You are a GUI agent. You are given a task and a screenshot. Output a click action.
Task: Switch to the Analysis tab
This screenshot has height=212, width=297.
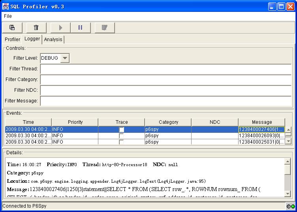(53, 40)
